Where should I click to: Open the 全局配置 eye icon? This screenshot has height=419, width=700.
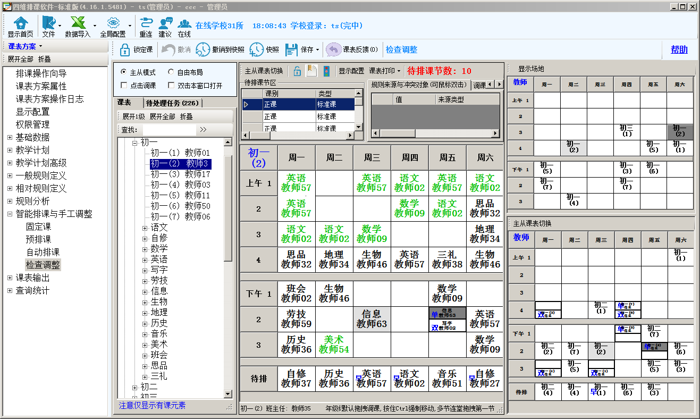(x=113, y=23)
